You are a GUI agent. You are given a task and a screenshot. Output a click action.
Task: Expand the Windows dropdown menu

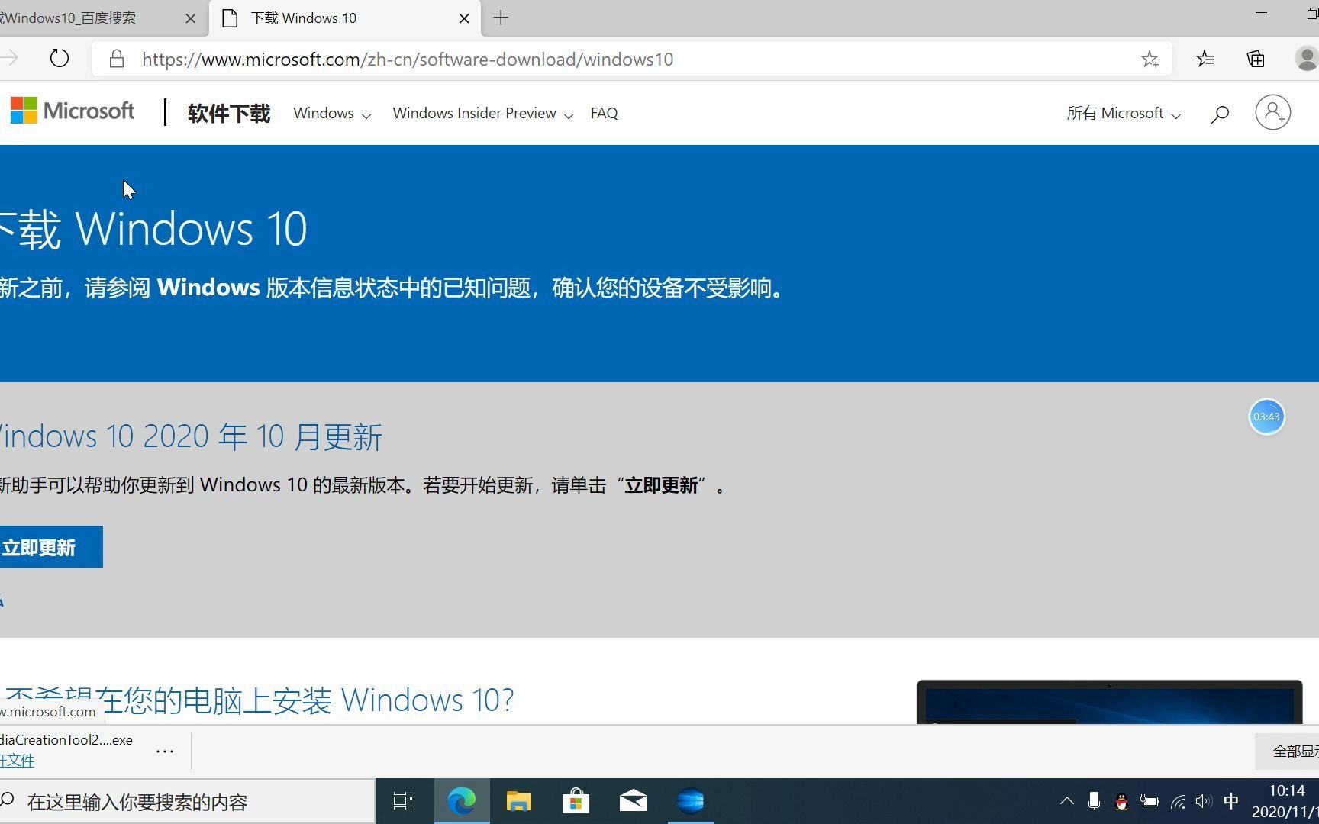pos(332,113)
